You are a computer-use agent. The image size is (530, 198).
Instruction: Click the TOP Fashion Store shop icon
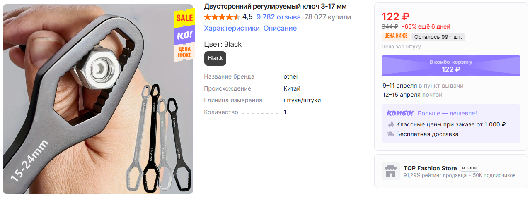(390, 171)
